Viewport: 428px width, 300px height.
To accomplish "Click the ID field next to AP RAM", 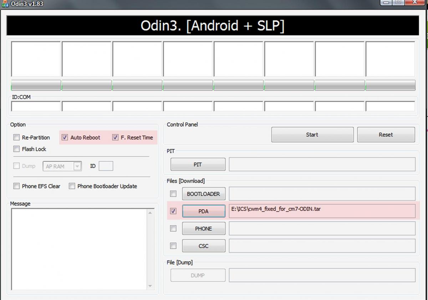I will pos(106,166).
